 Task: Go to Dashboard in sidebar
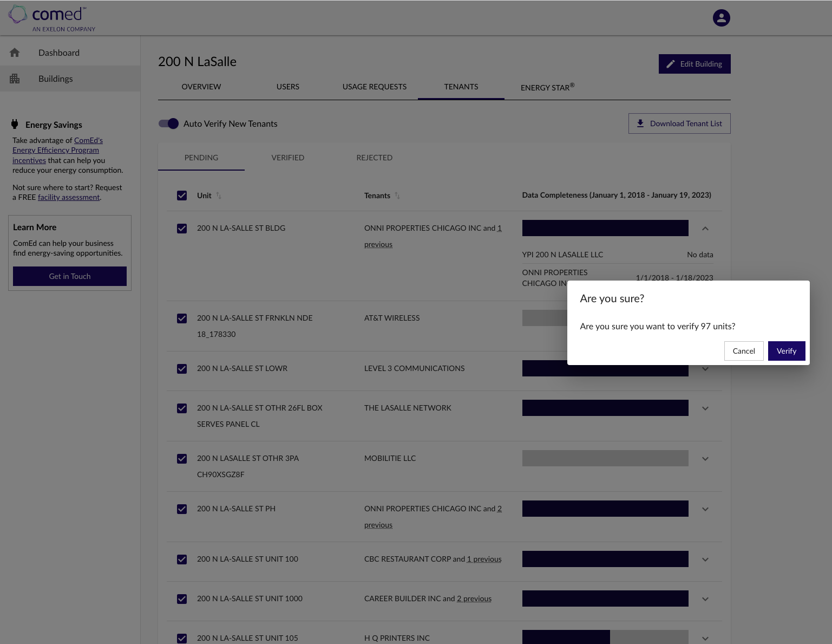pyautogui.click(x=70, y=53)
